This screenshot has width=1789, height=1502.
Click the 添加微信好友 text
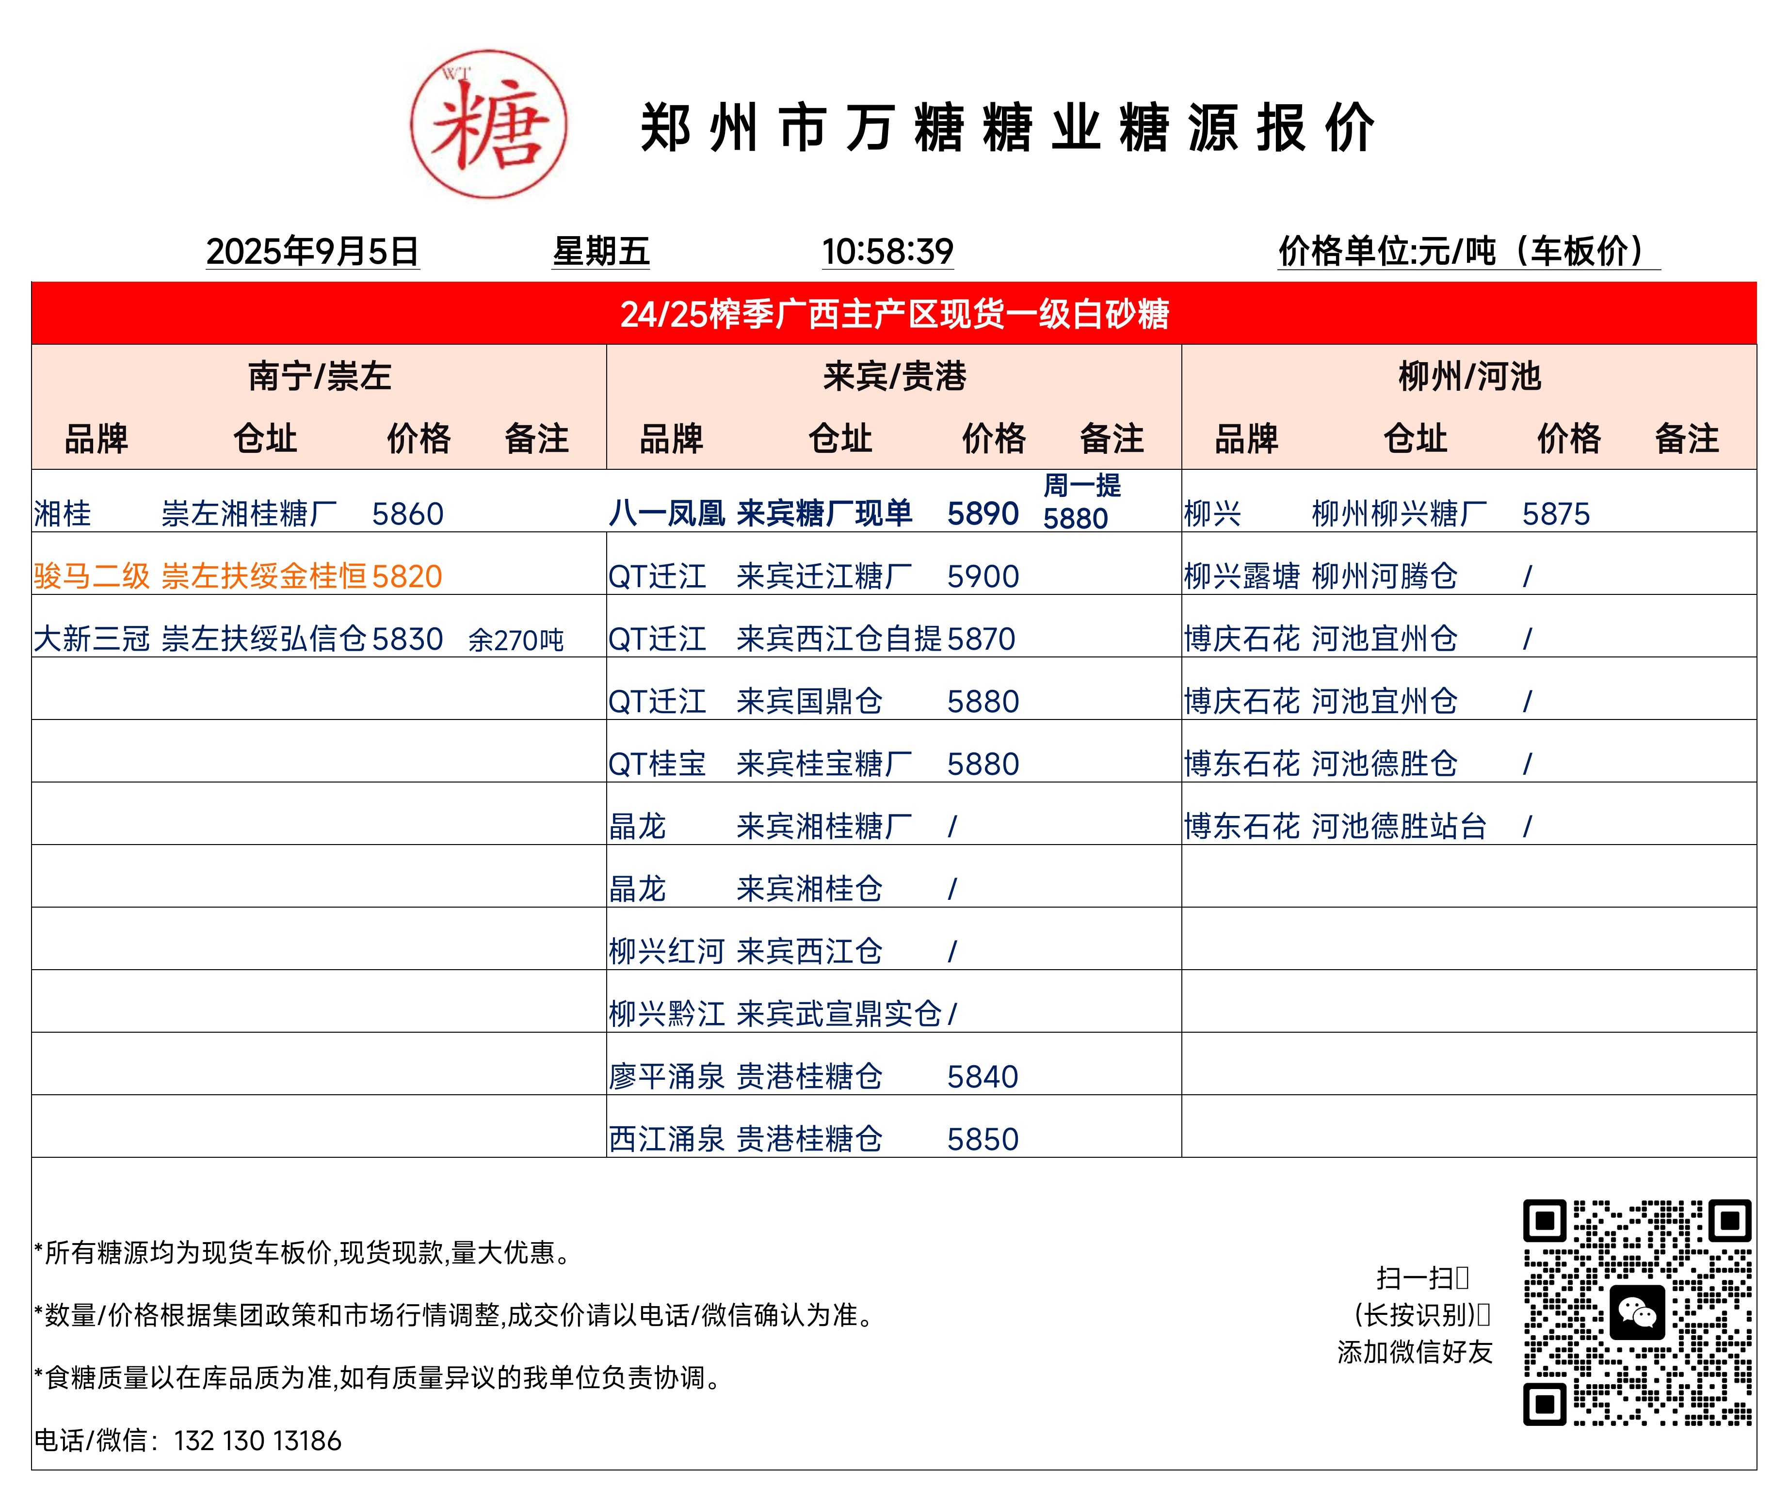click(x=1414, y=1351)
